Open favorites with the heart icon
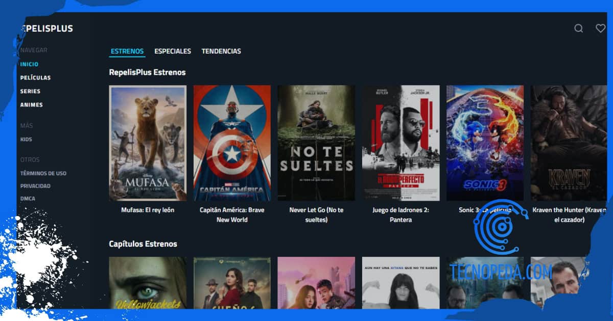Screen dimensions: 613x321 [600, 29]
